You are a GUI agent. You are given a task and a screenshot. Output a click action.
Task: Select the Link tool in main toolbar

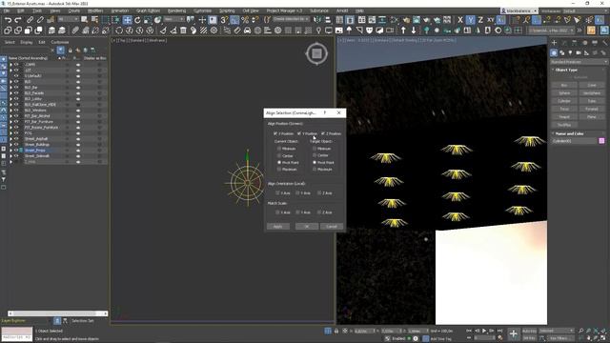pos(30,19)
